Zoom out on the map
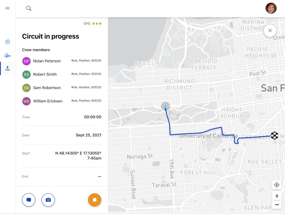 click(x=277, y=205)
